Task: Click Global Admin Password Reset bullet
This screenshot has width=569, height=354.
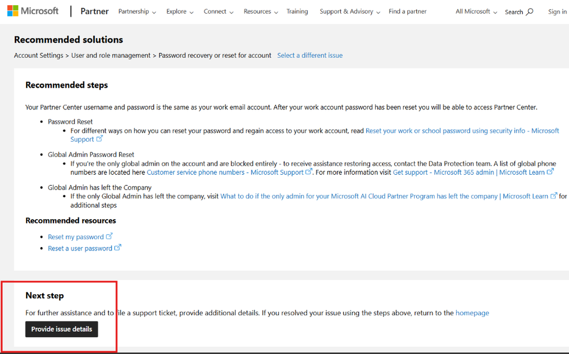Action: coord(91,154)
